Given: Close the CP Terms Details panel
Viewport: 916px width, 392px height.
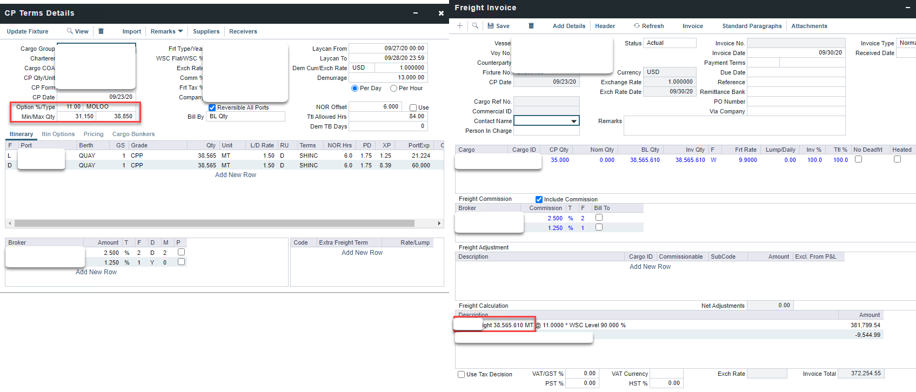Looking at the screenshot, I should 441,13.
